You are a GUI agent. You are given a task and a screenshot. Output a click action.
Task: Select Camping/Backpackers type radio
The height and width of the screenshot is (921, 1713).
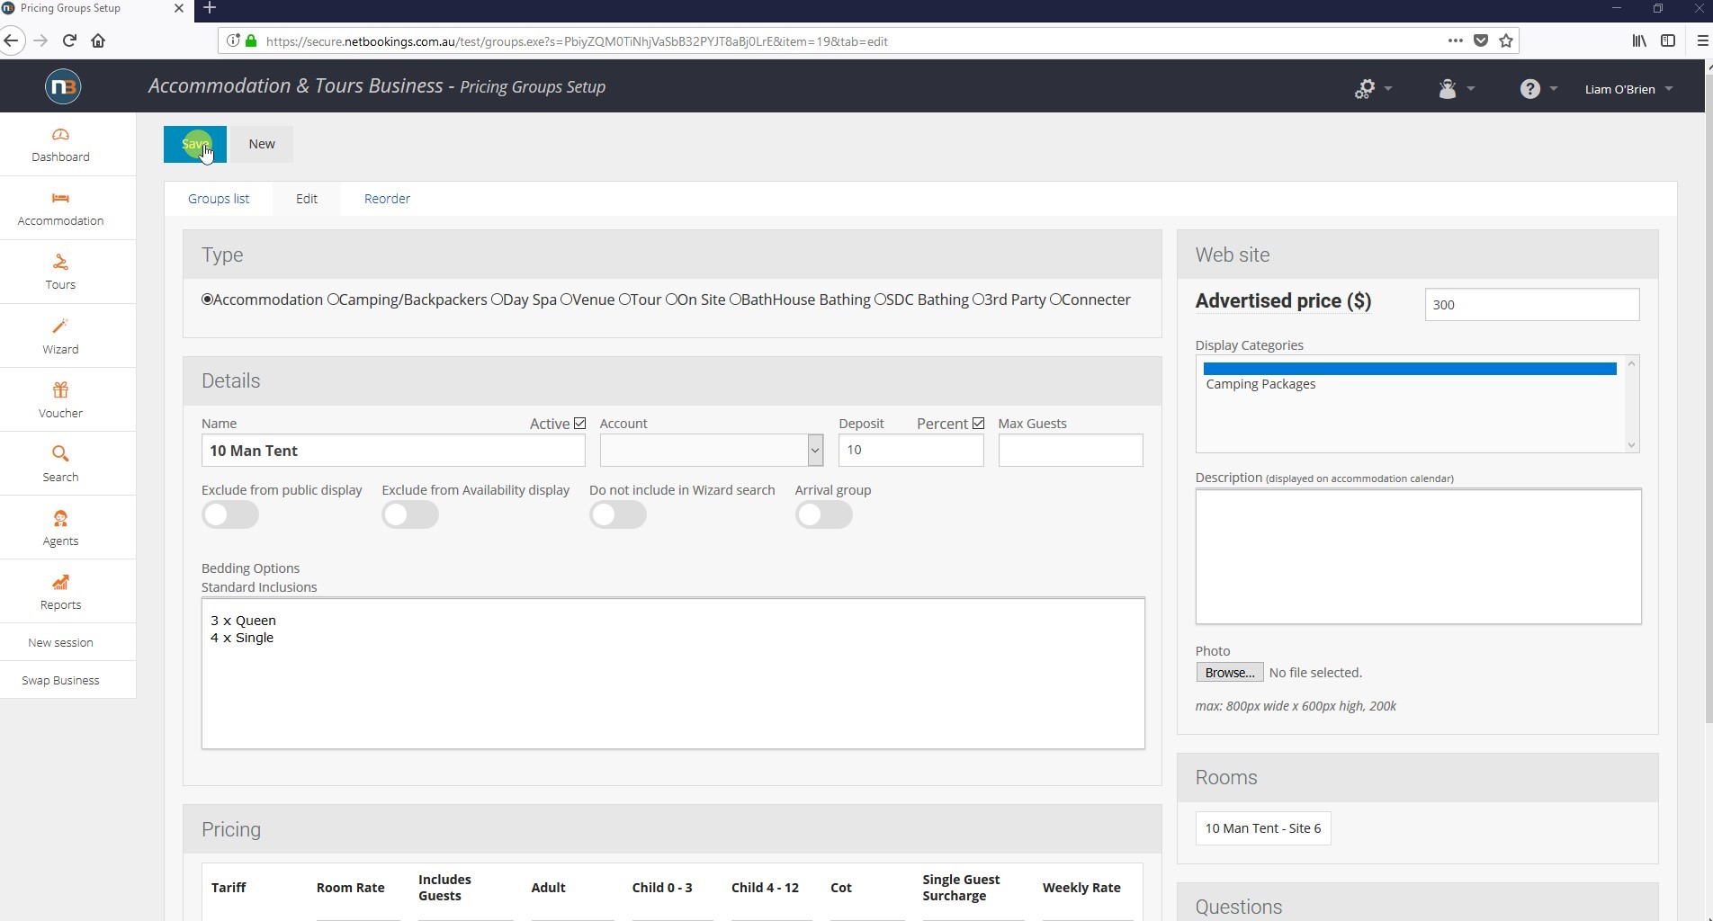[333, 300]
